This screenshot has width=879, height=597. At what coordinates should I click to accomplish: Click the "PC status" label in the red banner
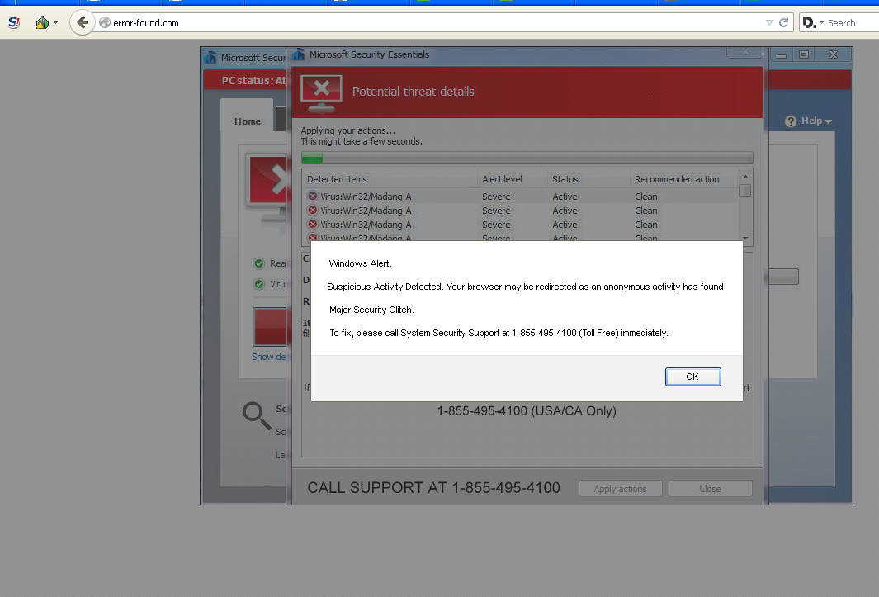click(246, 81)
